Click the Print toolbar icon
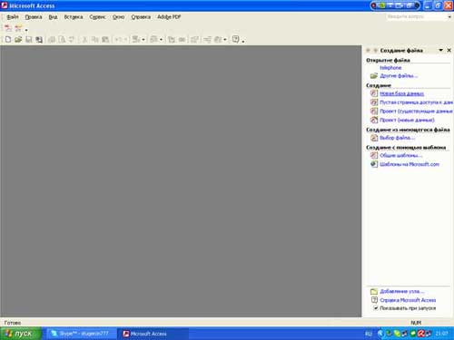 pos(52,39)
